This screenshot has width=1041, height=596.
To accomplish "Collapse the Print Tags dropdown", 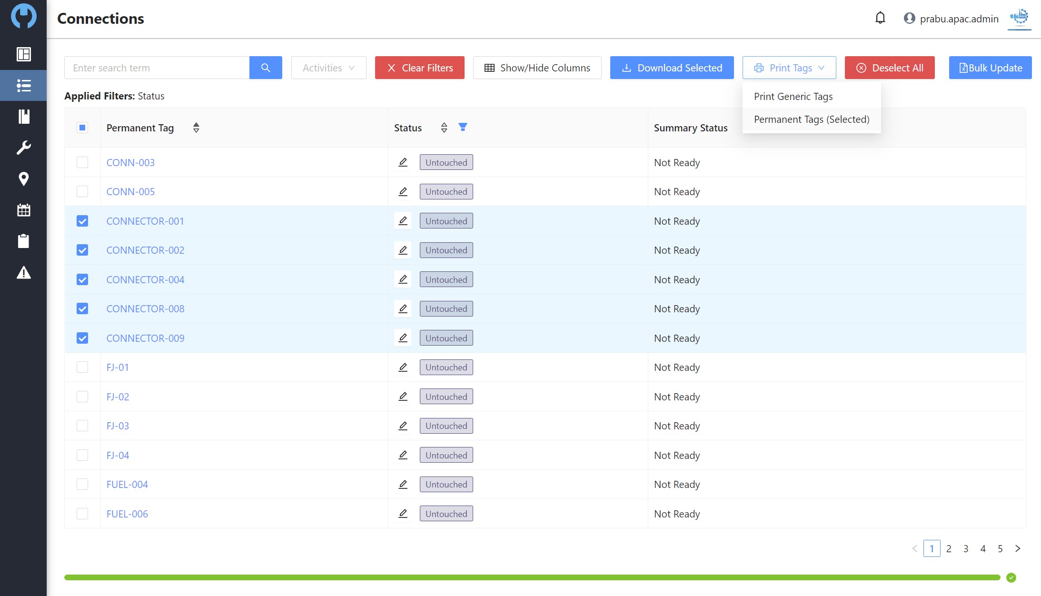I will click(789, 68).
